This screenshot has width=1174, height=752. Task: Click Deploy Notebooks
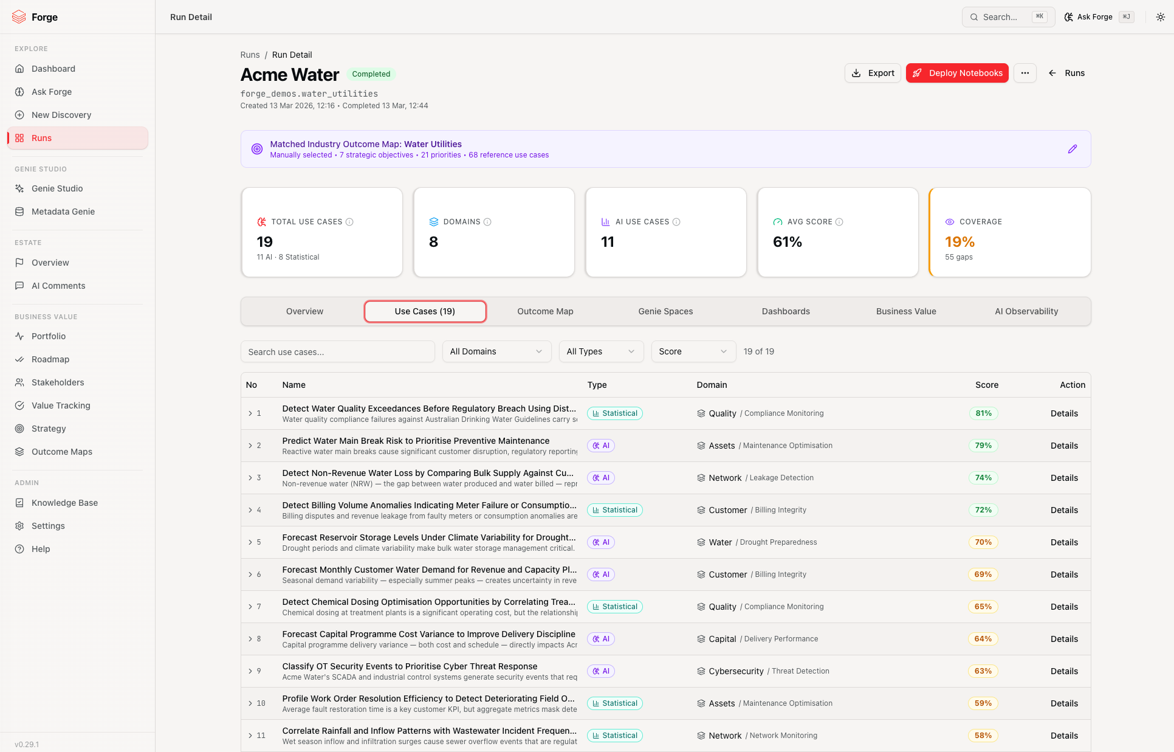point(957,73)
